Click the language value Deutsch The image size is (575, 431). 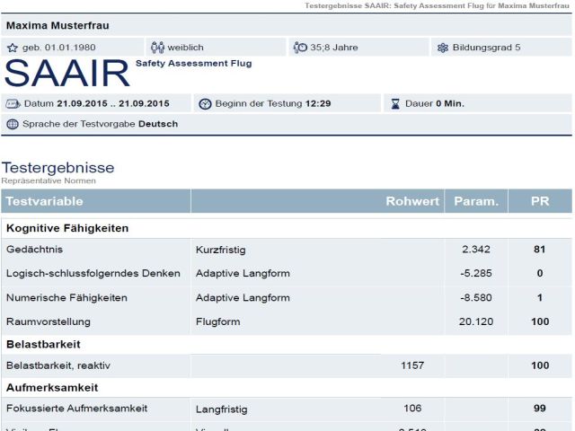click(158, 124)
